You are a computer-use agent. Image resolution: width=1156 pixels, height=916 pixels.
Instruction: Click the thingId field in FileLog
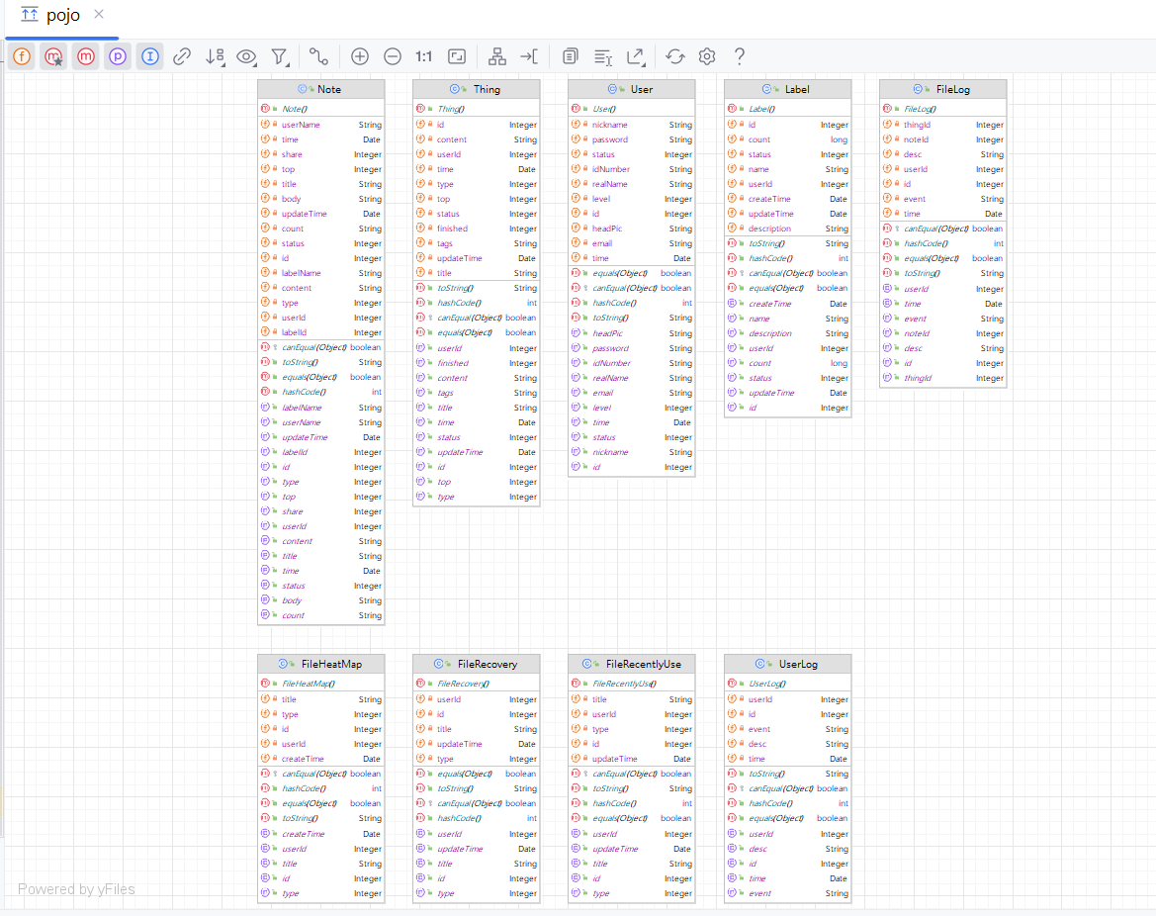(943, 125)
